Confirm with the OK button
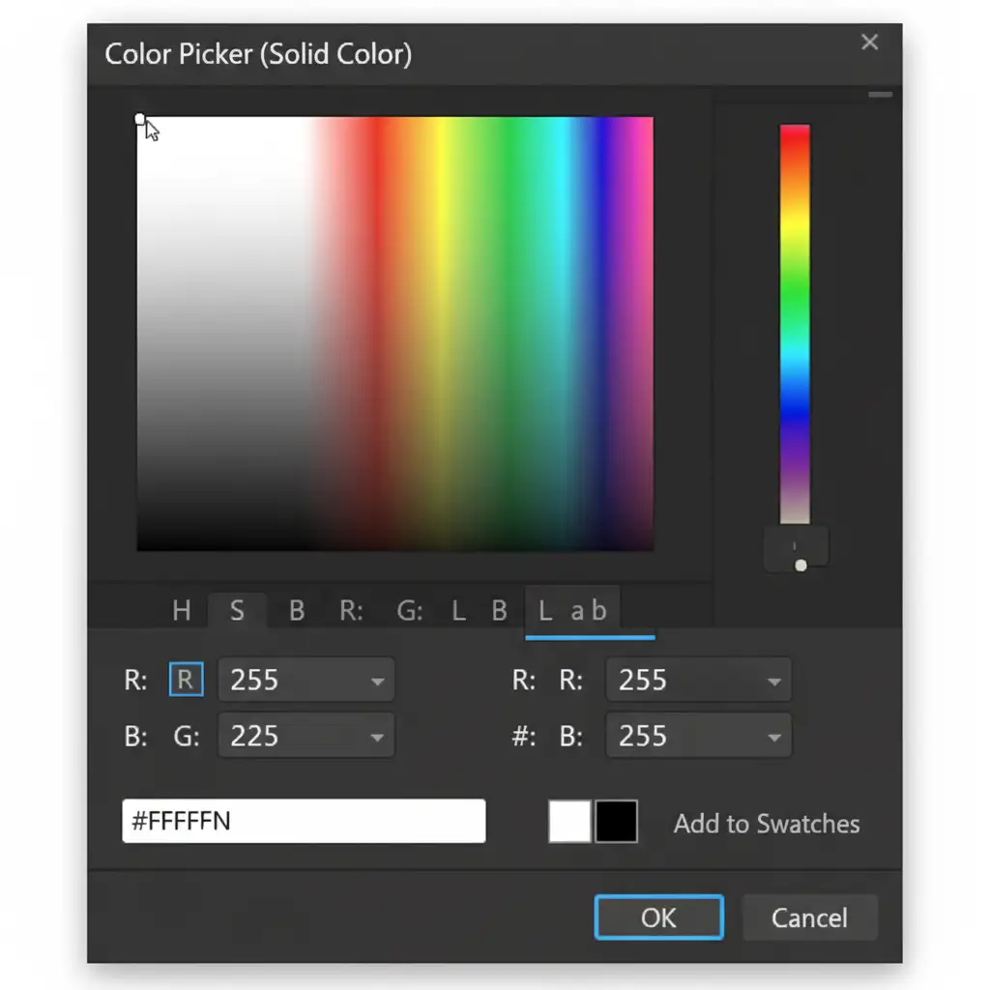990x990 pixels. (x=658, y=917)
